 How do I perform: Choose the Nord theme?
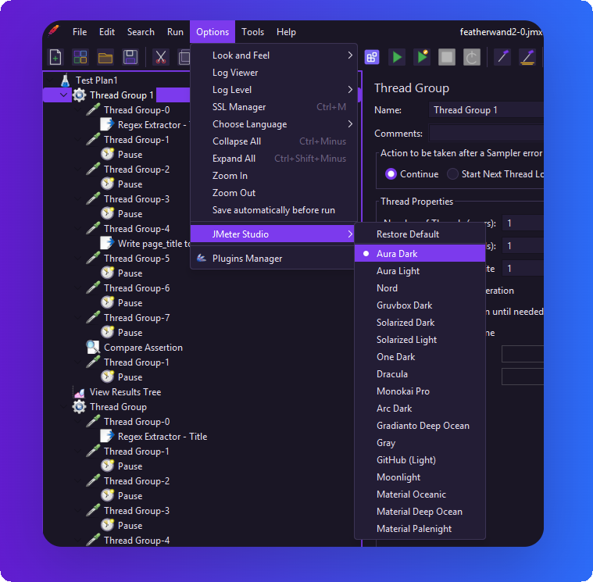420,288
